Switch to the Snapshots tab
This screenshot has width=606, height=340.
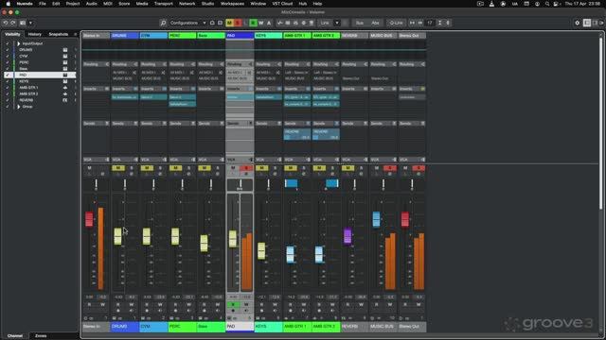(59, 34)
